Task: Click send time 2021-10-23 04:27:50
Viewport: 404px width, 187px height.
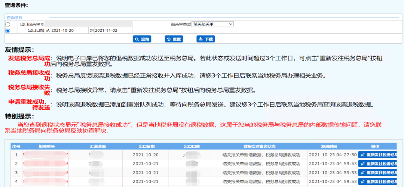Action: click(333, 155)
